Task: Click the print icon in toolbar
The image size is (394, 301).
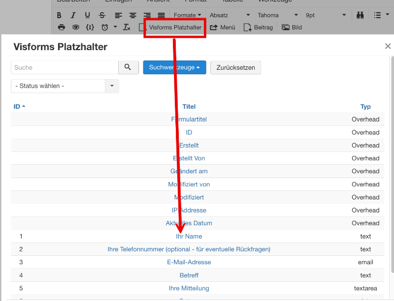Action: tap(62, 28)
